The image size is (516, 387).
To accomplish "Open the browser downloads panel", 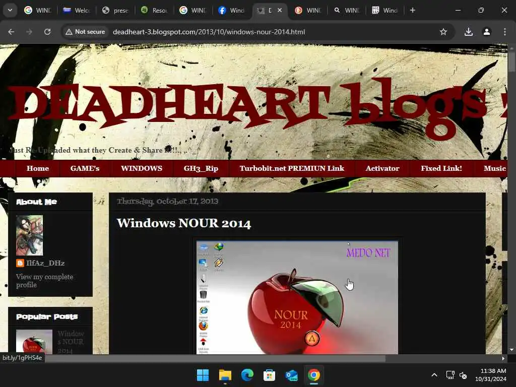I will [x=469, y=32].
